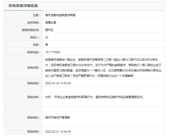Click the reply time 2022-02-21 16:44:49

click(x=58, y=132)
